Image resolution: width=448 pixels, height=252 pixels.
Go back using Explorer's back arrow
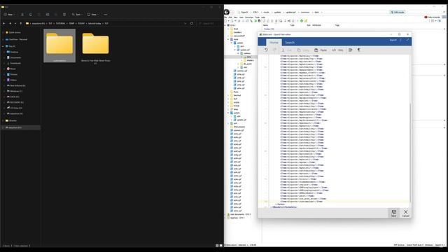[4, 23]
